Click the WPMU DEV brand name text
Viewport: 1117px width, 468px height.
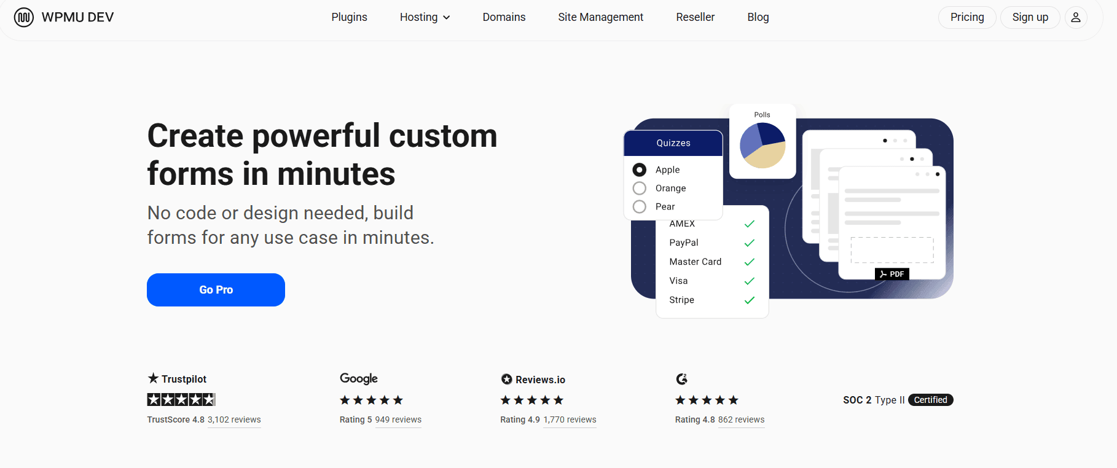tap(78, 17)
